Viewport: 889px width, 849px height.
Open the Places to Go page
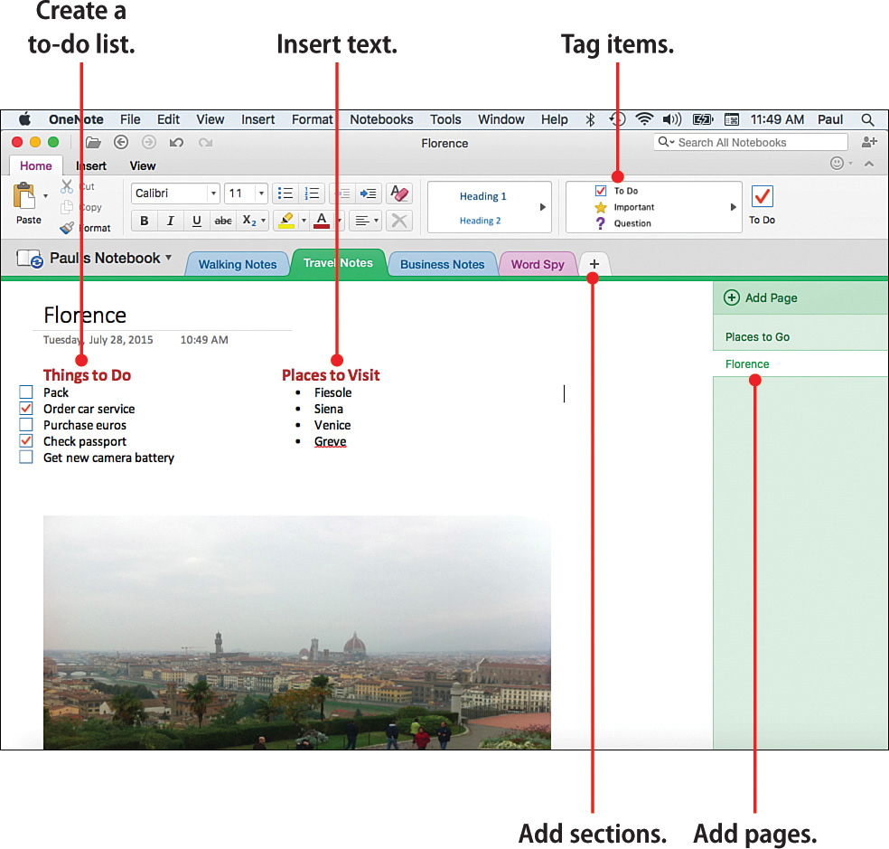pos(800,337)
